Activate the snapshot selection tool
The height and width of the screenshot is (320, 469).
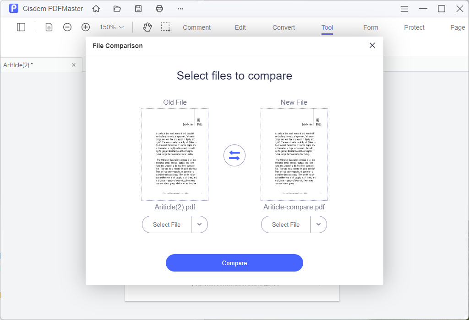click(165, 27)
